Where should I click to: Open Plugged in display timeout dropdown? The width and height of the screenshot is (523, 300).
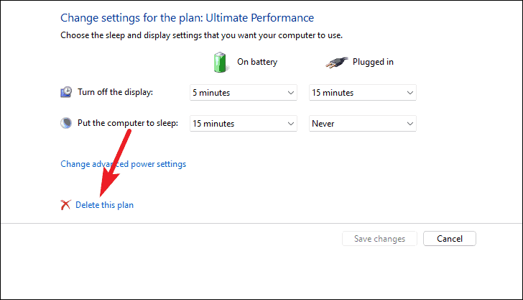(363, 93)
